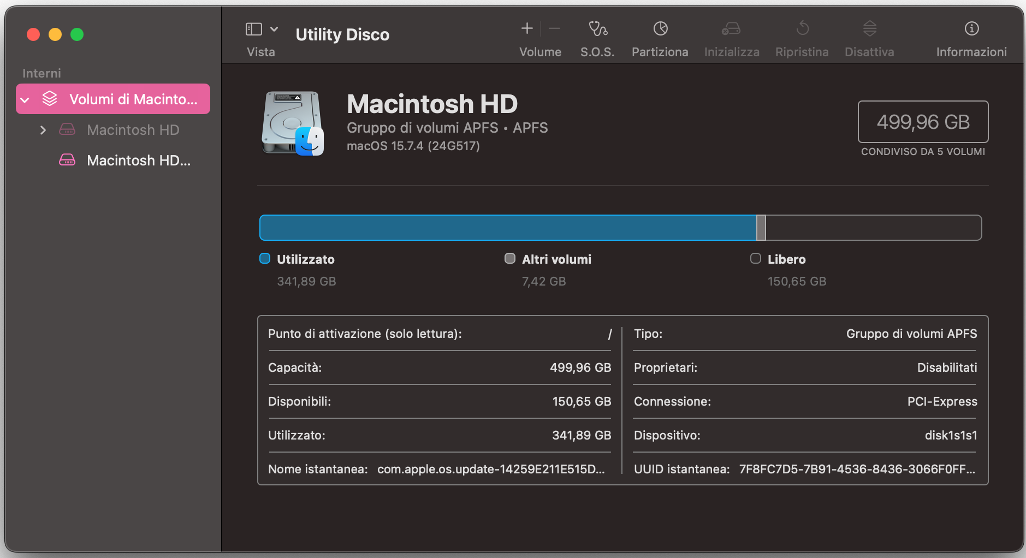
Task: Click the sidebar view icon next to Vista
Action: 254,28
